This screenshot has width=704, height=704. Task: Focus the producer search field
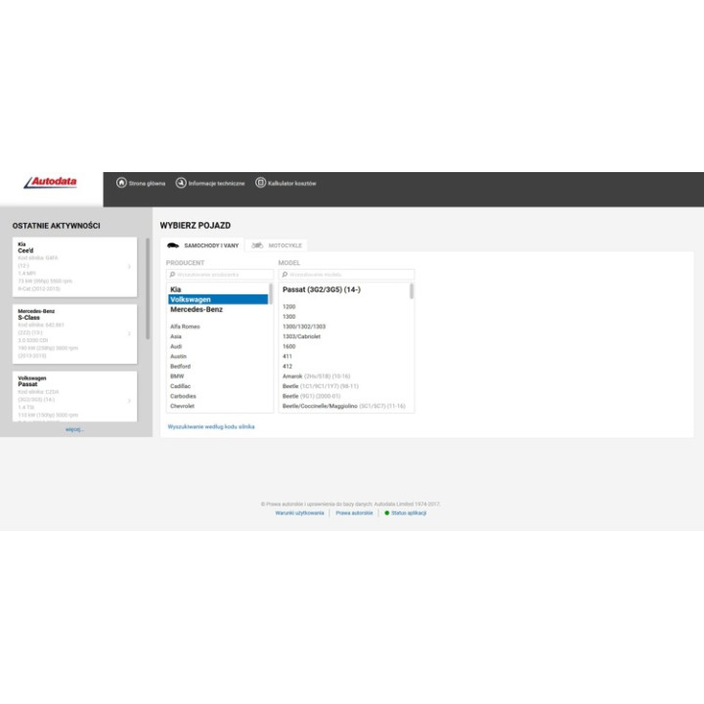(220, 275)
